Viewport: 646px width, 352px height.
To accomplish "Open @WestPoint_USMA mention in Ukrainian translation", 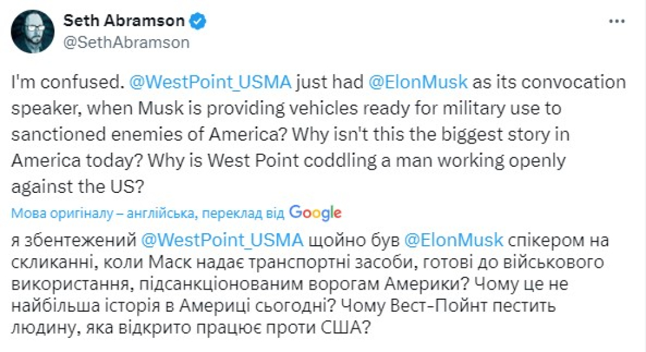I will [223, 240].
